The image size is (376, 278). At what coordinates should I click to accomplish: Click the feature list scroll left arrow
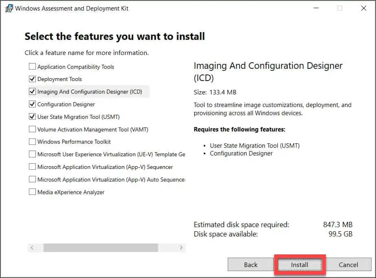pyautogui.click(x=32, y=247)
